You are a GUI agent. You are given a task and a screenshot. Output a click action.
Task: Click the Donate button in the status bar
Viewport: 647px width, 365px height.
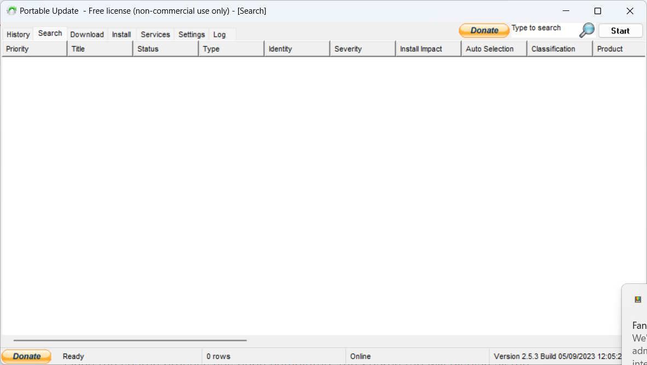[26, 356]
